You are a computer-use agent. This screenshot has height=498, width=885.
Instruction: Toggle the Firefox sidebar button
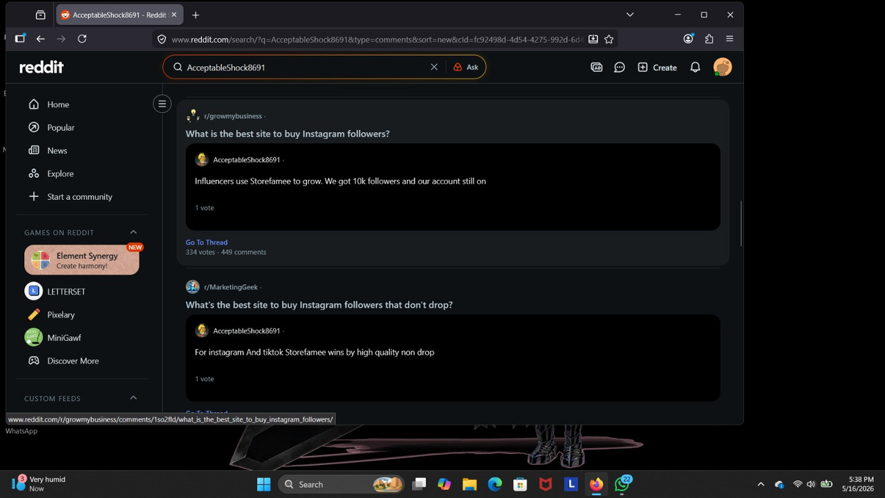[19, 39]
